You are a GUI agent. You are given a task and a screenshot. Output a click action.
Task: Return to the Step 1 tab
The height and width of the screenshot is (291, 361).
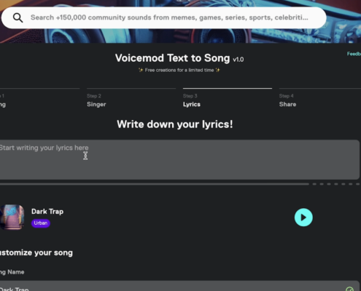point(39,98)
